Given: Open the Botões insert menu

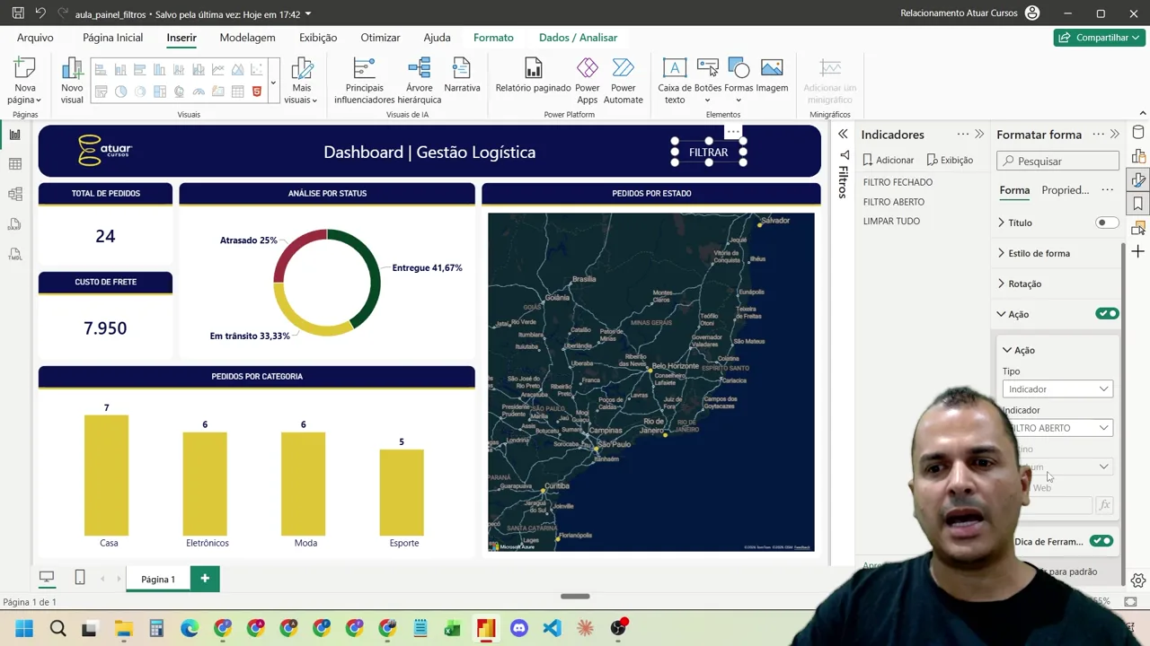Looking at the screenshot, I should coord(708,81).
